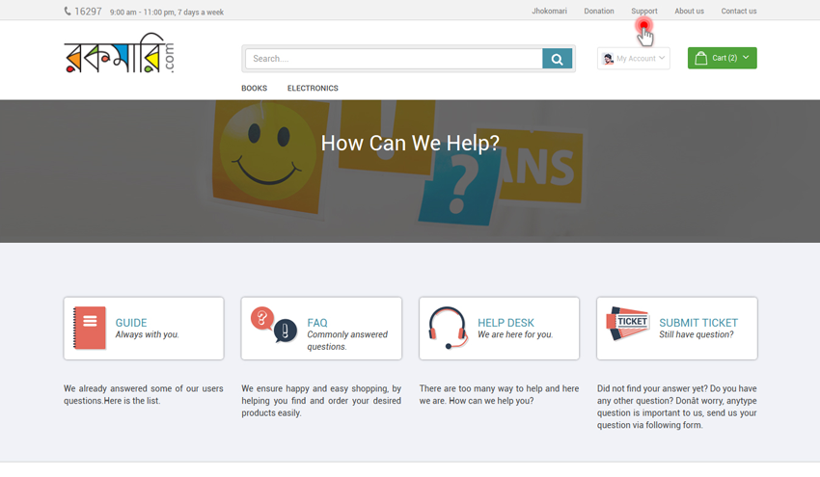Go to the Jhokomari page

[x=549, y=12]
